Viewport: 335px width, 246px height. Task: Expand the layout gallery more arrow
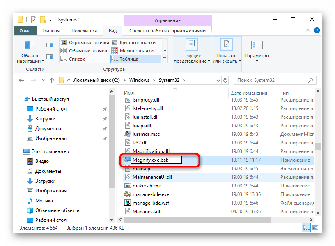pyautogui.click(x=165, y=59)
